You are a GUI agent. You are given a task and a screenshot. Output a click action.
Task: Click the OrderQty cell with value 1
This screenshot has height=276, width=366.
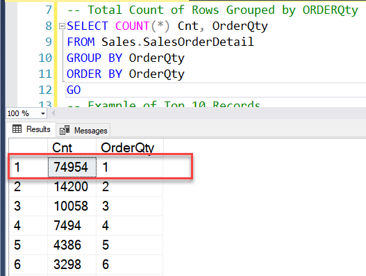(x=130, y=167)
